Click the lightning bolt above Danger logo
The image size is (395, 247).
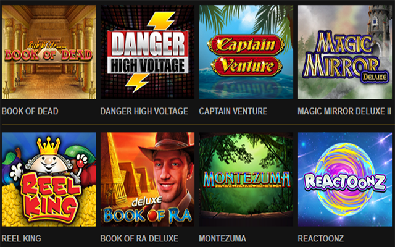click(x=161, y=20)
